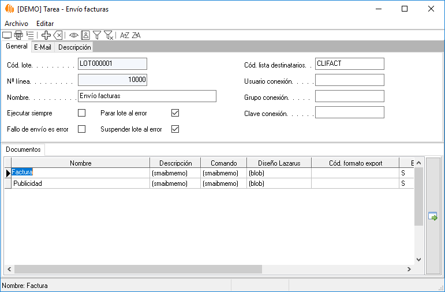Enable the Ejecutar siempre checkbox

click(x=81, y=113)
